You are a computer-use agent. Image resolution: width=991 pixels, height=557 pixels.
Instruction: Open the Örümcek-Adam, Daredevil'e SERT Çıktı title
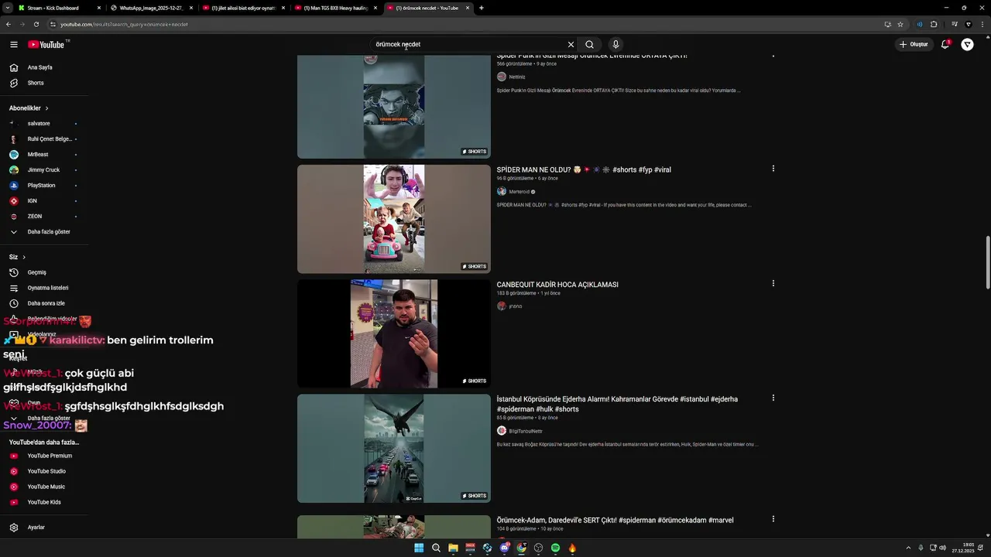coord(615,521)
